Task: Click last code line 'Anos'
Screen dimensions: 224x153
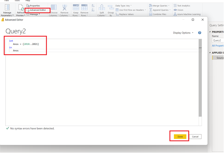Action: [x=16, y=50]
